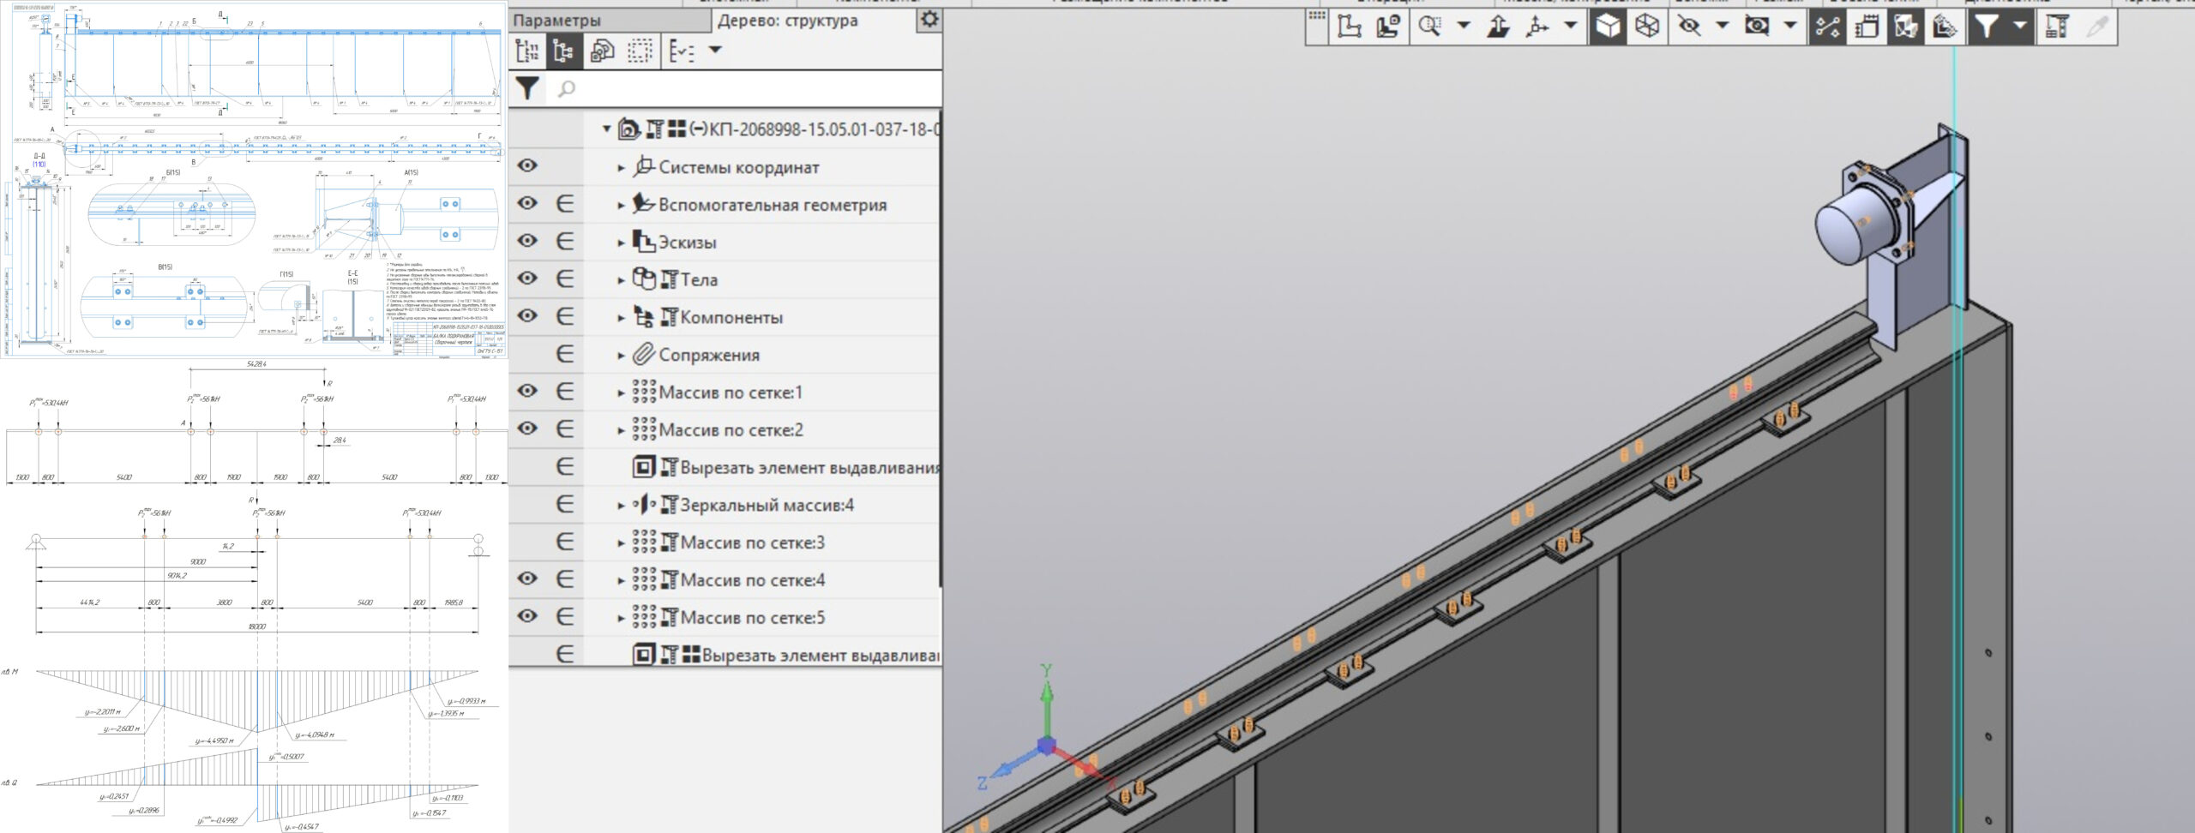
Task: Hide Тела with its eye icon
Action: coord(527,279)
